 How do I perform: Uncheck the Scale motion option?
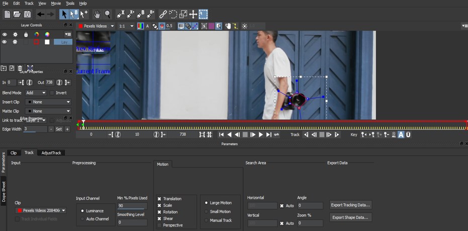(x=159, y=205)
